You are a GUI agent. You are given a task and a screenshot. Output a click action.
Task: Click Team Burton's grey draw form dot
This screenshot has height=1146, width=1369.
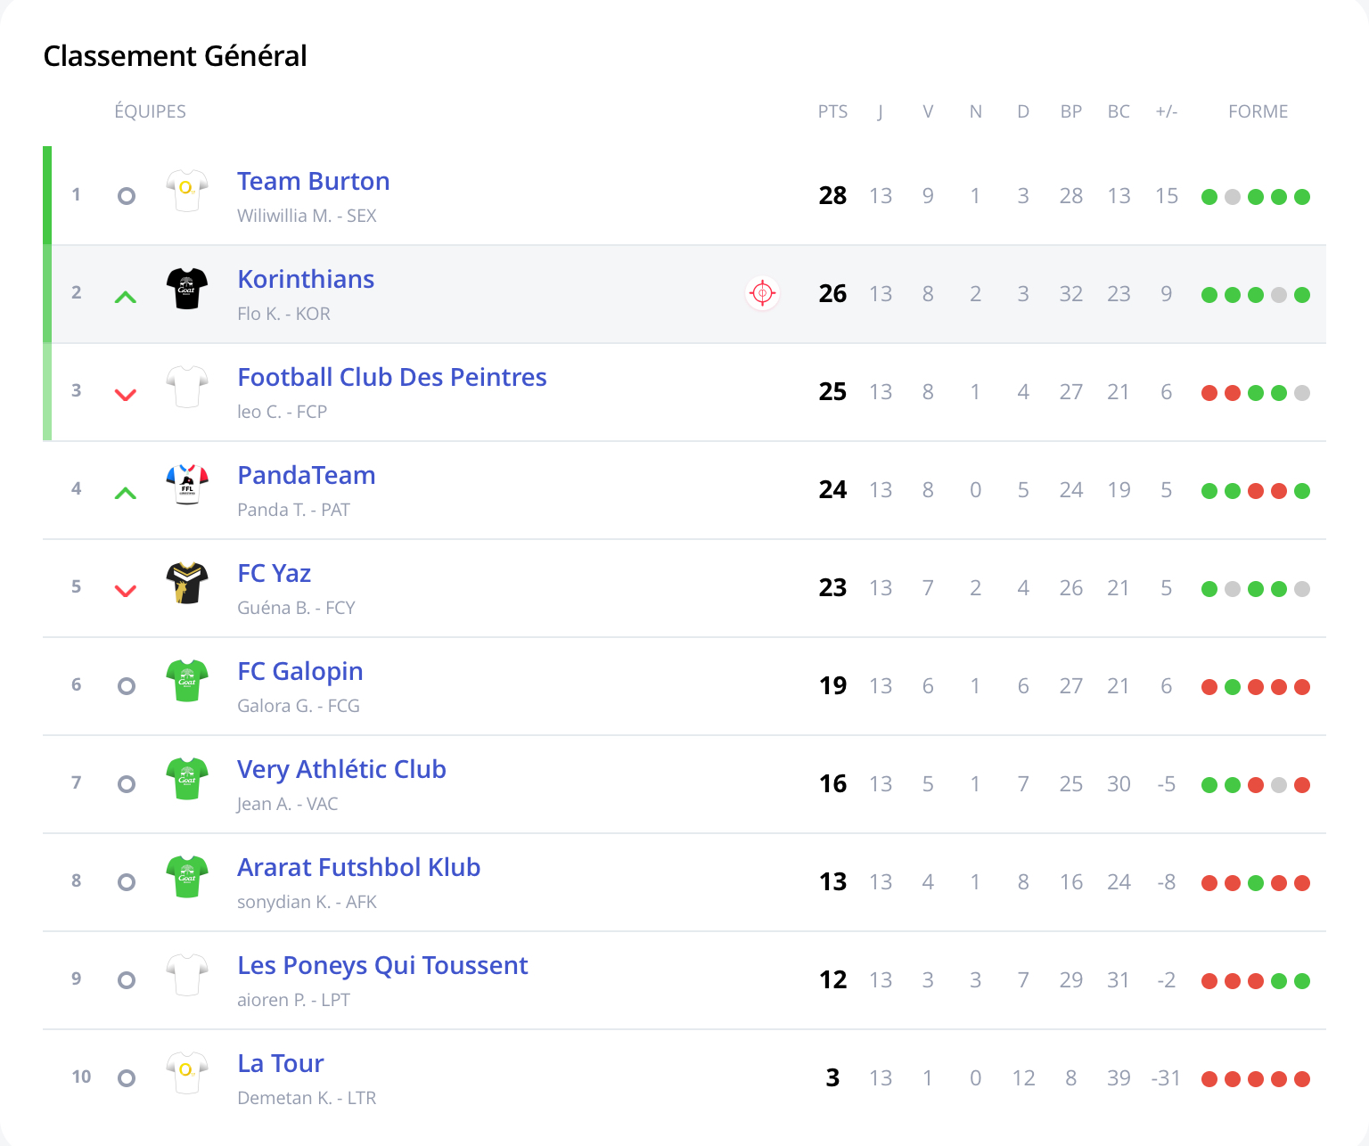point(1233,197)
